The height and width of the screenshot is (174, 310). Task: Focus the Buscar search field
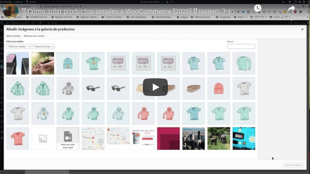(x=241, y=46)
